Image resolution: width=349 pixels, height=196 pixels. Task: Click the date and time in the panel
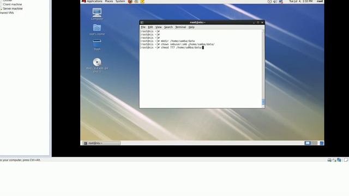pos(300,1)
